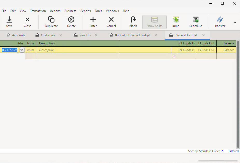Click the Tot Funds In column header

(x=187, y=43)
